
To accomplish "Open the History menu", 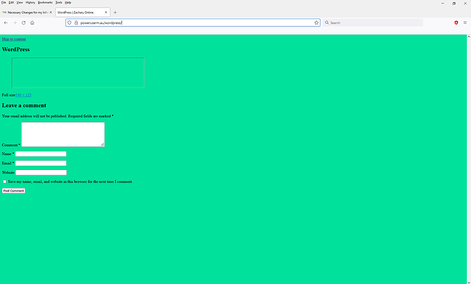I will pos(30,3).
